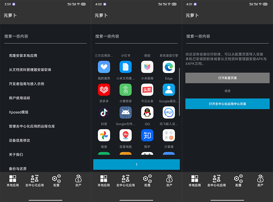The width and height of the screenshot is (273, 202).
Task: Switch to 本地应用 tab in right screen
Action: pyautogui.click(x=195, y=181)
